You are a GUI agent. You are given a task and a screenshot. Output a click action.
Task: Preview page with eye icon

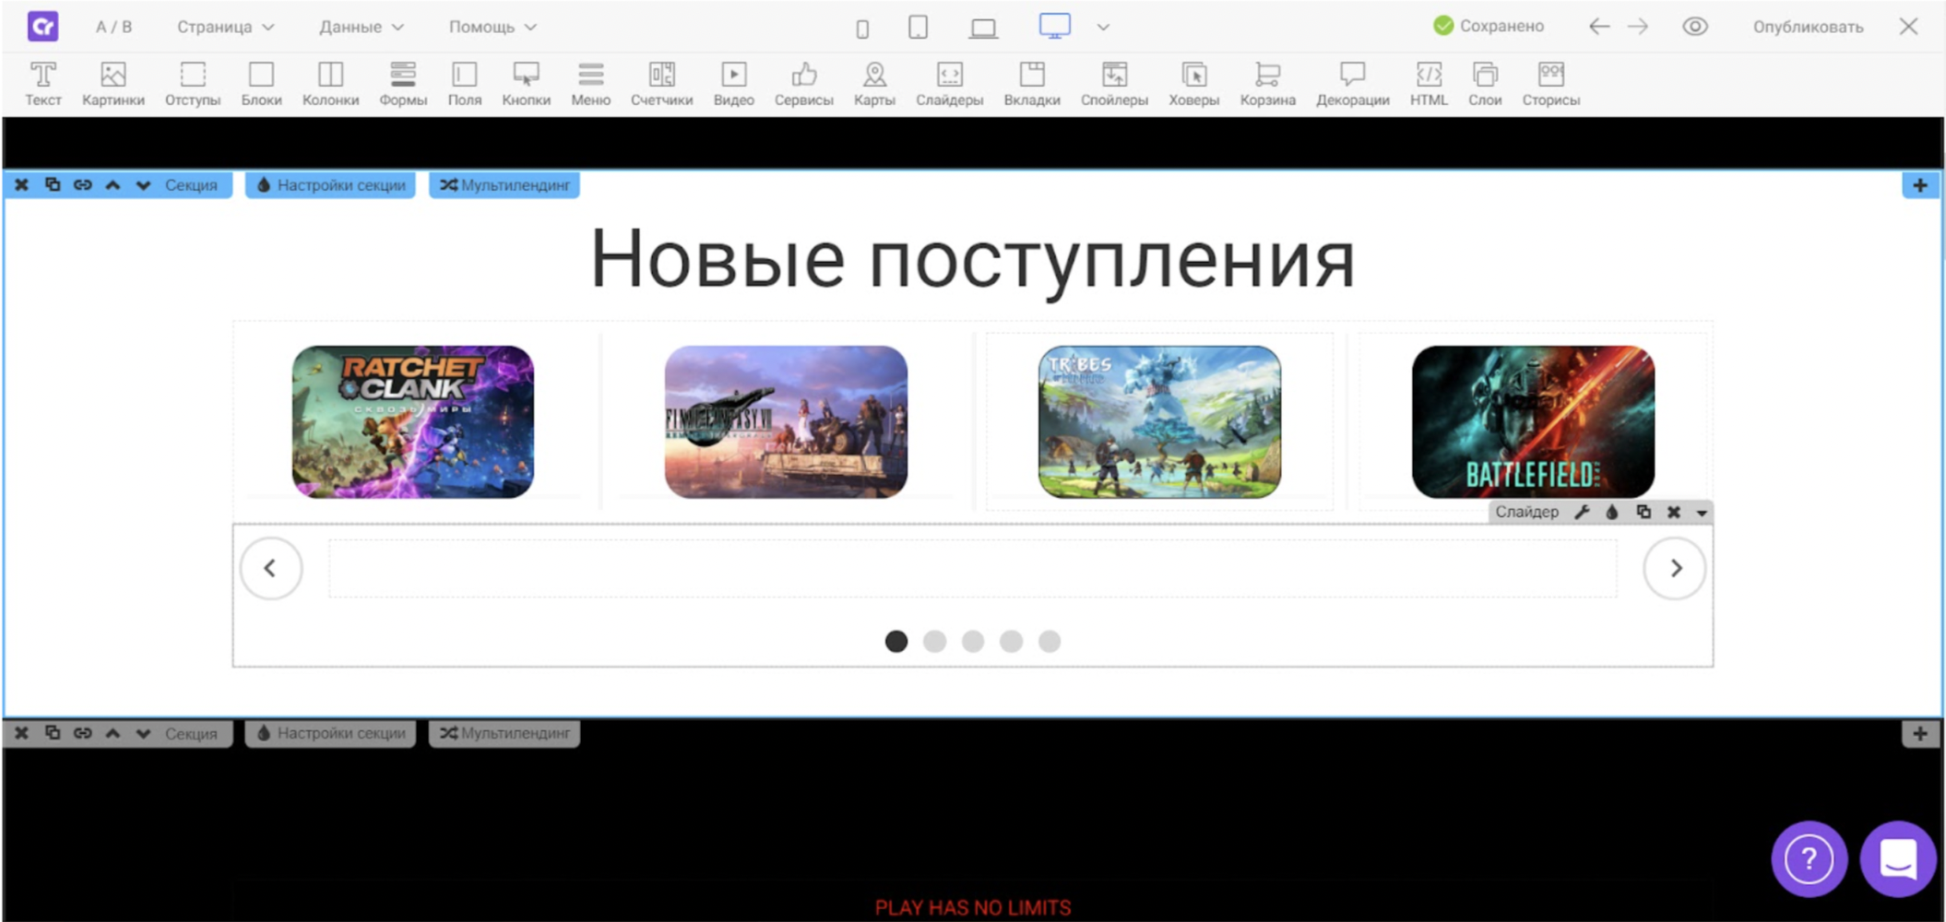tap(1695, 27)
